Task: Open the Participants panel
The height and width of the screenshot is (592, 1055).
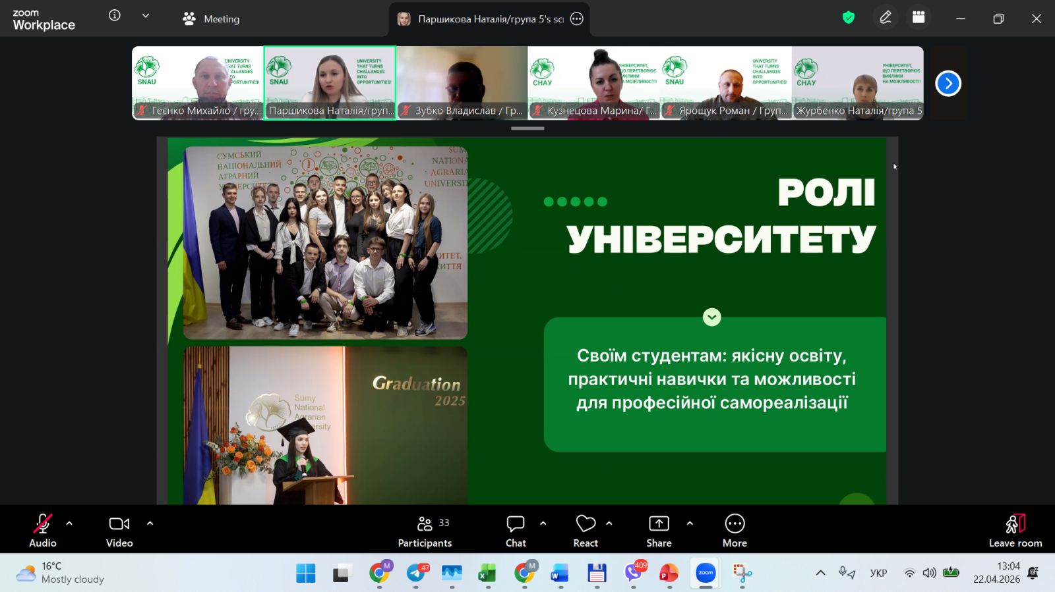Action: pyautogui.click(x=425, y=531)
